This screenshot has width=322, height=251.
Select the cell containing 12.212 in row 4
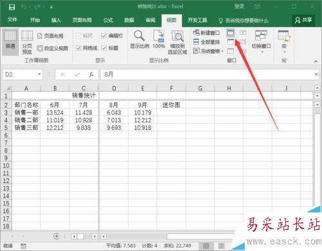pos(142,120)
